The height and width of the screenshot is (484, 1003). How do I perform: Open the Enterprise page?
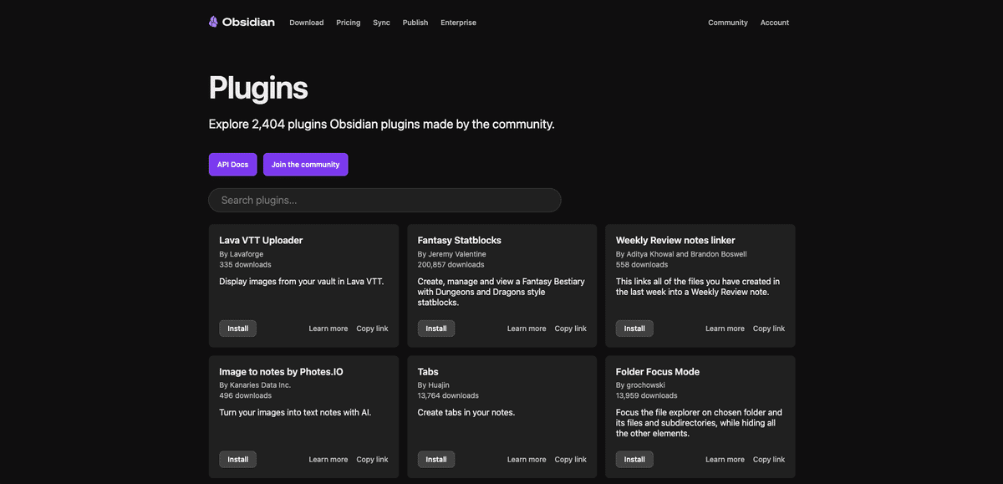[x=458, y=23]
